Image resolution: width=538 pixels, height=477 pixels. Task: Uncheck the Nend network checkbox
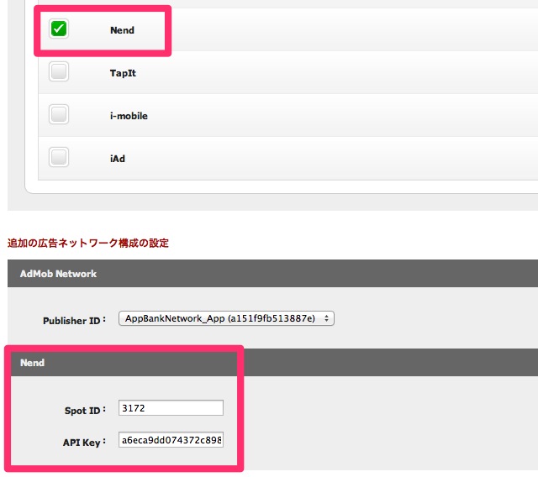point(59,29)
